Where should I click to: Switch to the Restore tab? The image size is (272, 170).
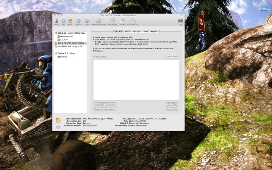tap(154, 32)
